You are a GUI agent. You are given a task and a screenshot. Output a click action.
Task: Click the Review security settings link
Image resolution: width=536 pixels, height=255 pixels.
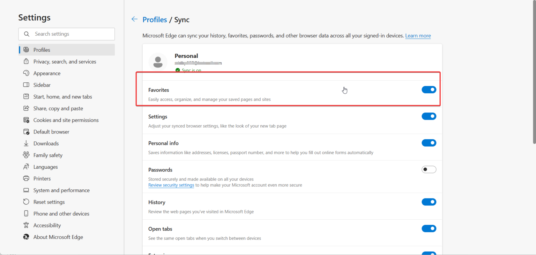click(x=171, y=185)
